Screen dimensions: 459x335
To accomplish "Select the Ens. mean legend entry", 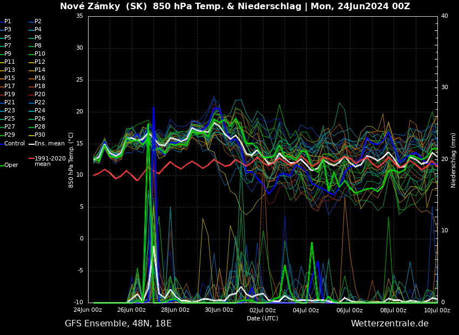I will [49, 144].
